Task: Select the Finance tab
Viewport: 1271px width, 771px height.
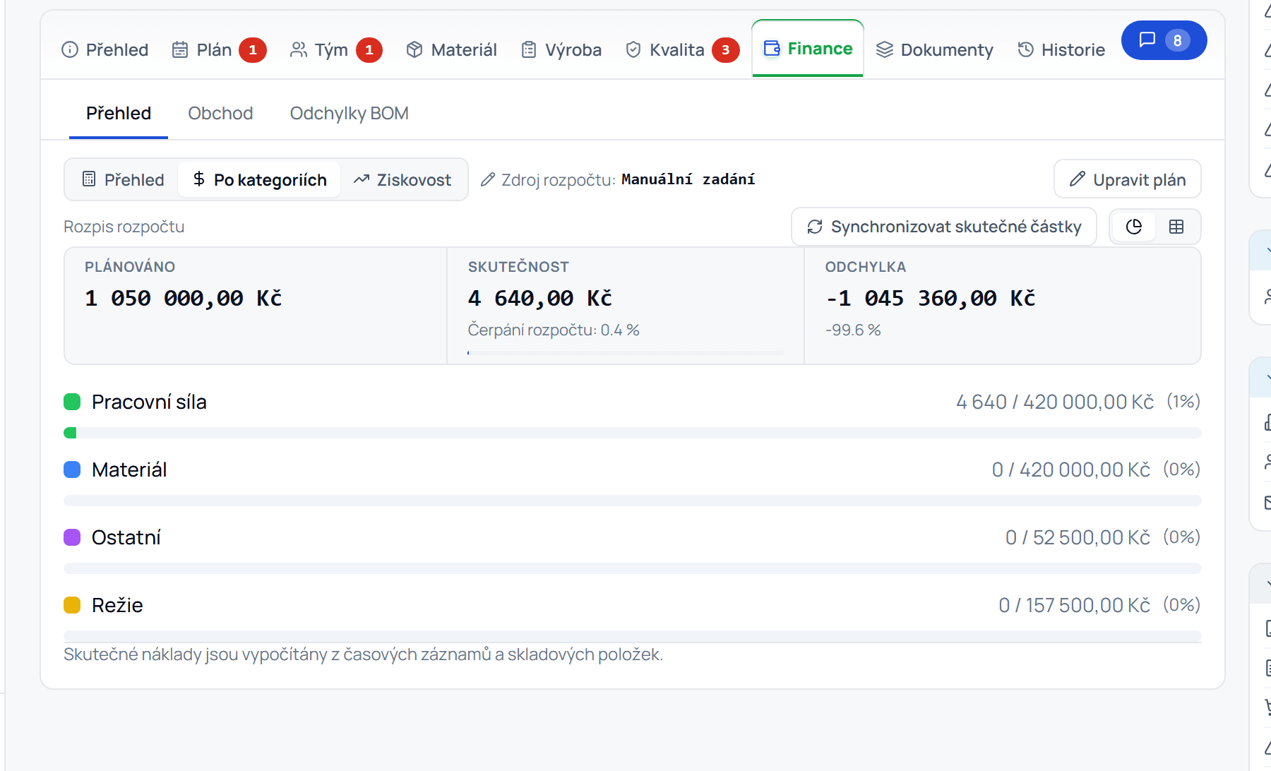Action: pos(808,49)
